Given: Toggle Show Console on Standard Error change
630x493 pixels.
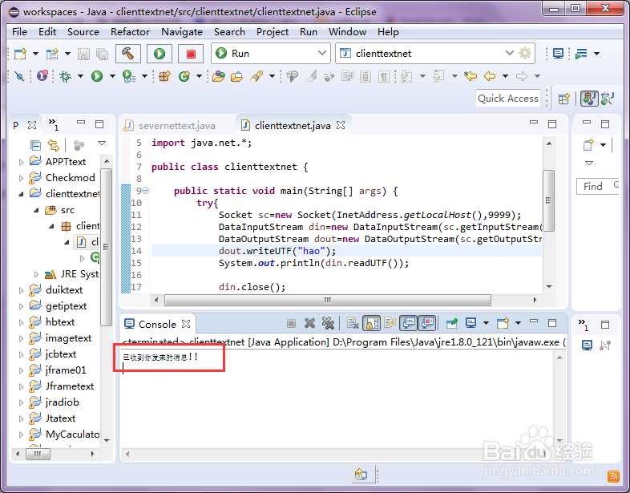Looking at the screenshot, I should tap(427, 323).
